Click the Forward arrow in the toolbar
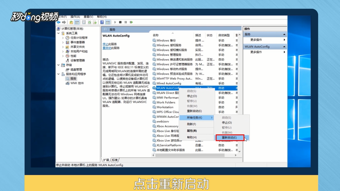The width and height of the screenshot is (340, 191). [64, 22]
